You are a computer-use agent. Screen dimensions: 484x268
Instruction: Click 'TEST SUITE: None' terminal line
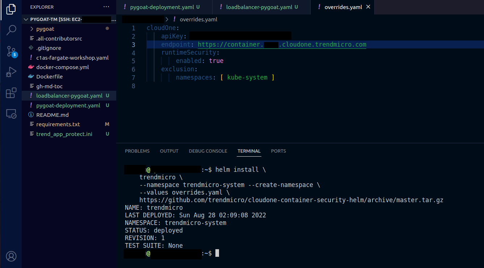(x=154, y=246)
